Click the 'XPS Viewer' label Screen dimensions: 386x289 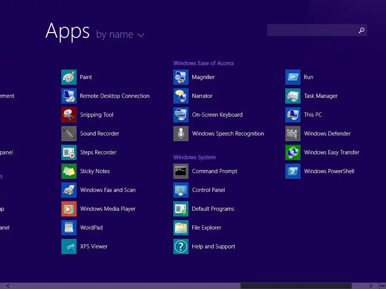pos(94,246)
